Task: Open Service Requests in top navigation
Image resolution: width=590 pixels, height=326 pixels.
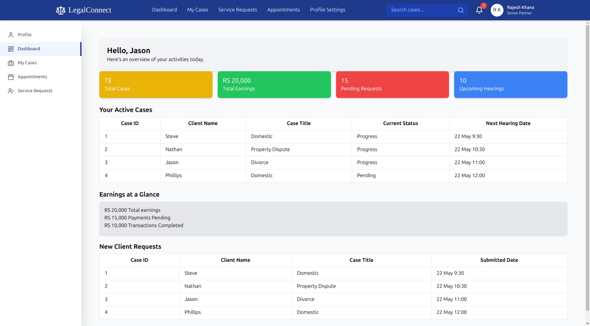Action: click(237, 10)
